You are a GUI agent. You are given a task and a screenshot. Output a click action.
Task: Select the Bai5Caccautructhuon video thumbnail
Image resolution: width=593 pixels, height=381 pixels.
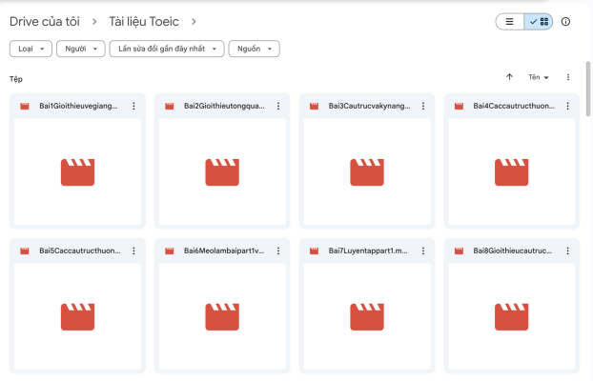click(77, 316)
